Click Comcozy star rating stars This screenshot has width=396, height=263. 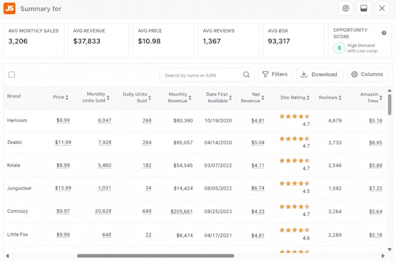click(x=295, y=207)
